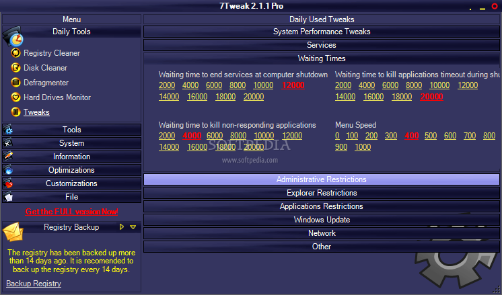Set Menu Speed to 100
Viewport: 502px width, 295px height.
click(x=352, y=136)
